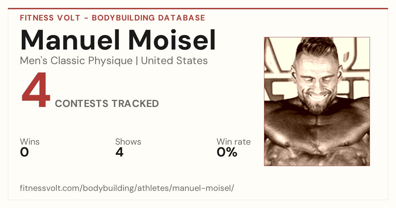Click the athlete photo thumbnail

(317, 101)
